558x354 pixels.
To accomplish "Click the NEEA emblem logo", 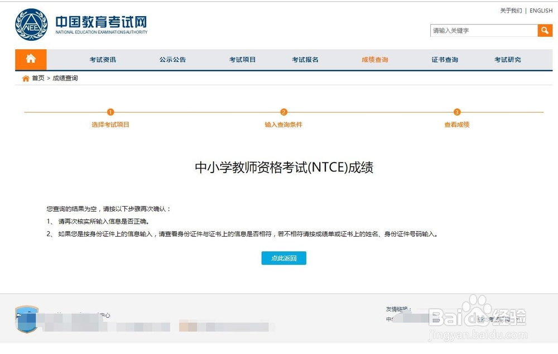I will [x=31, y=25].
